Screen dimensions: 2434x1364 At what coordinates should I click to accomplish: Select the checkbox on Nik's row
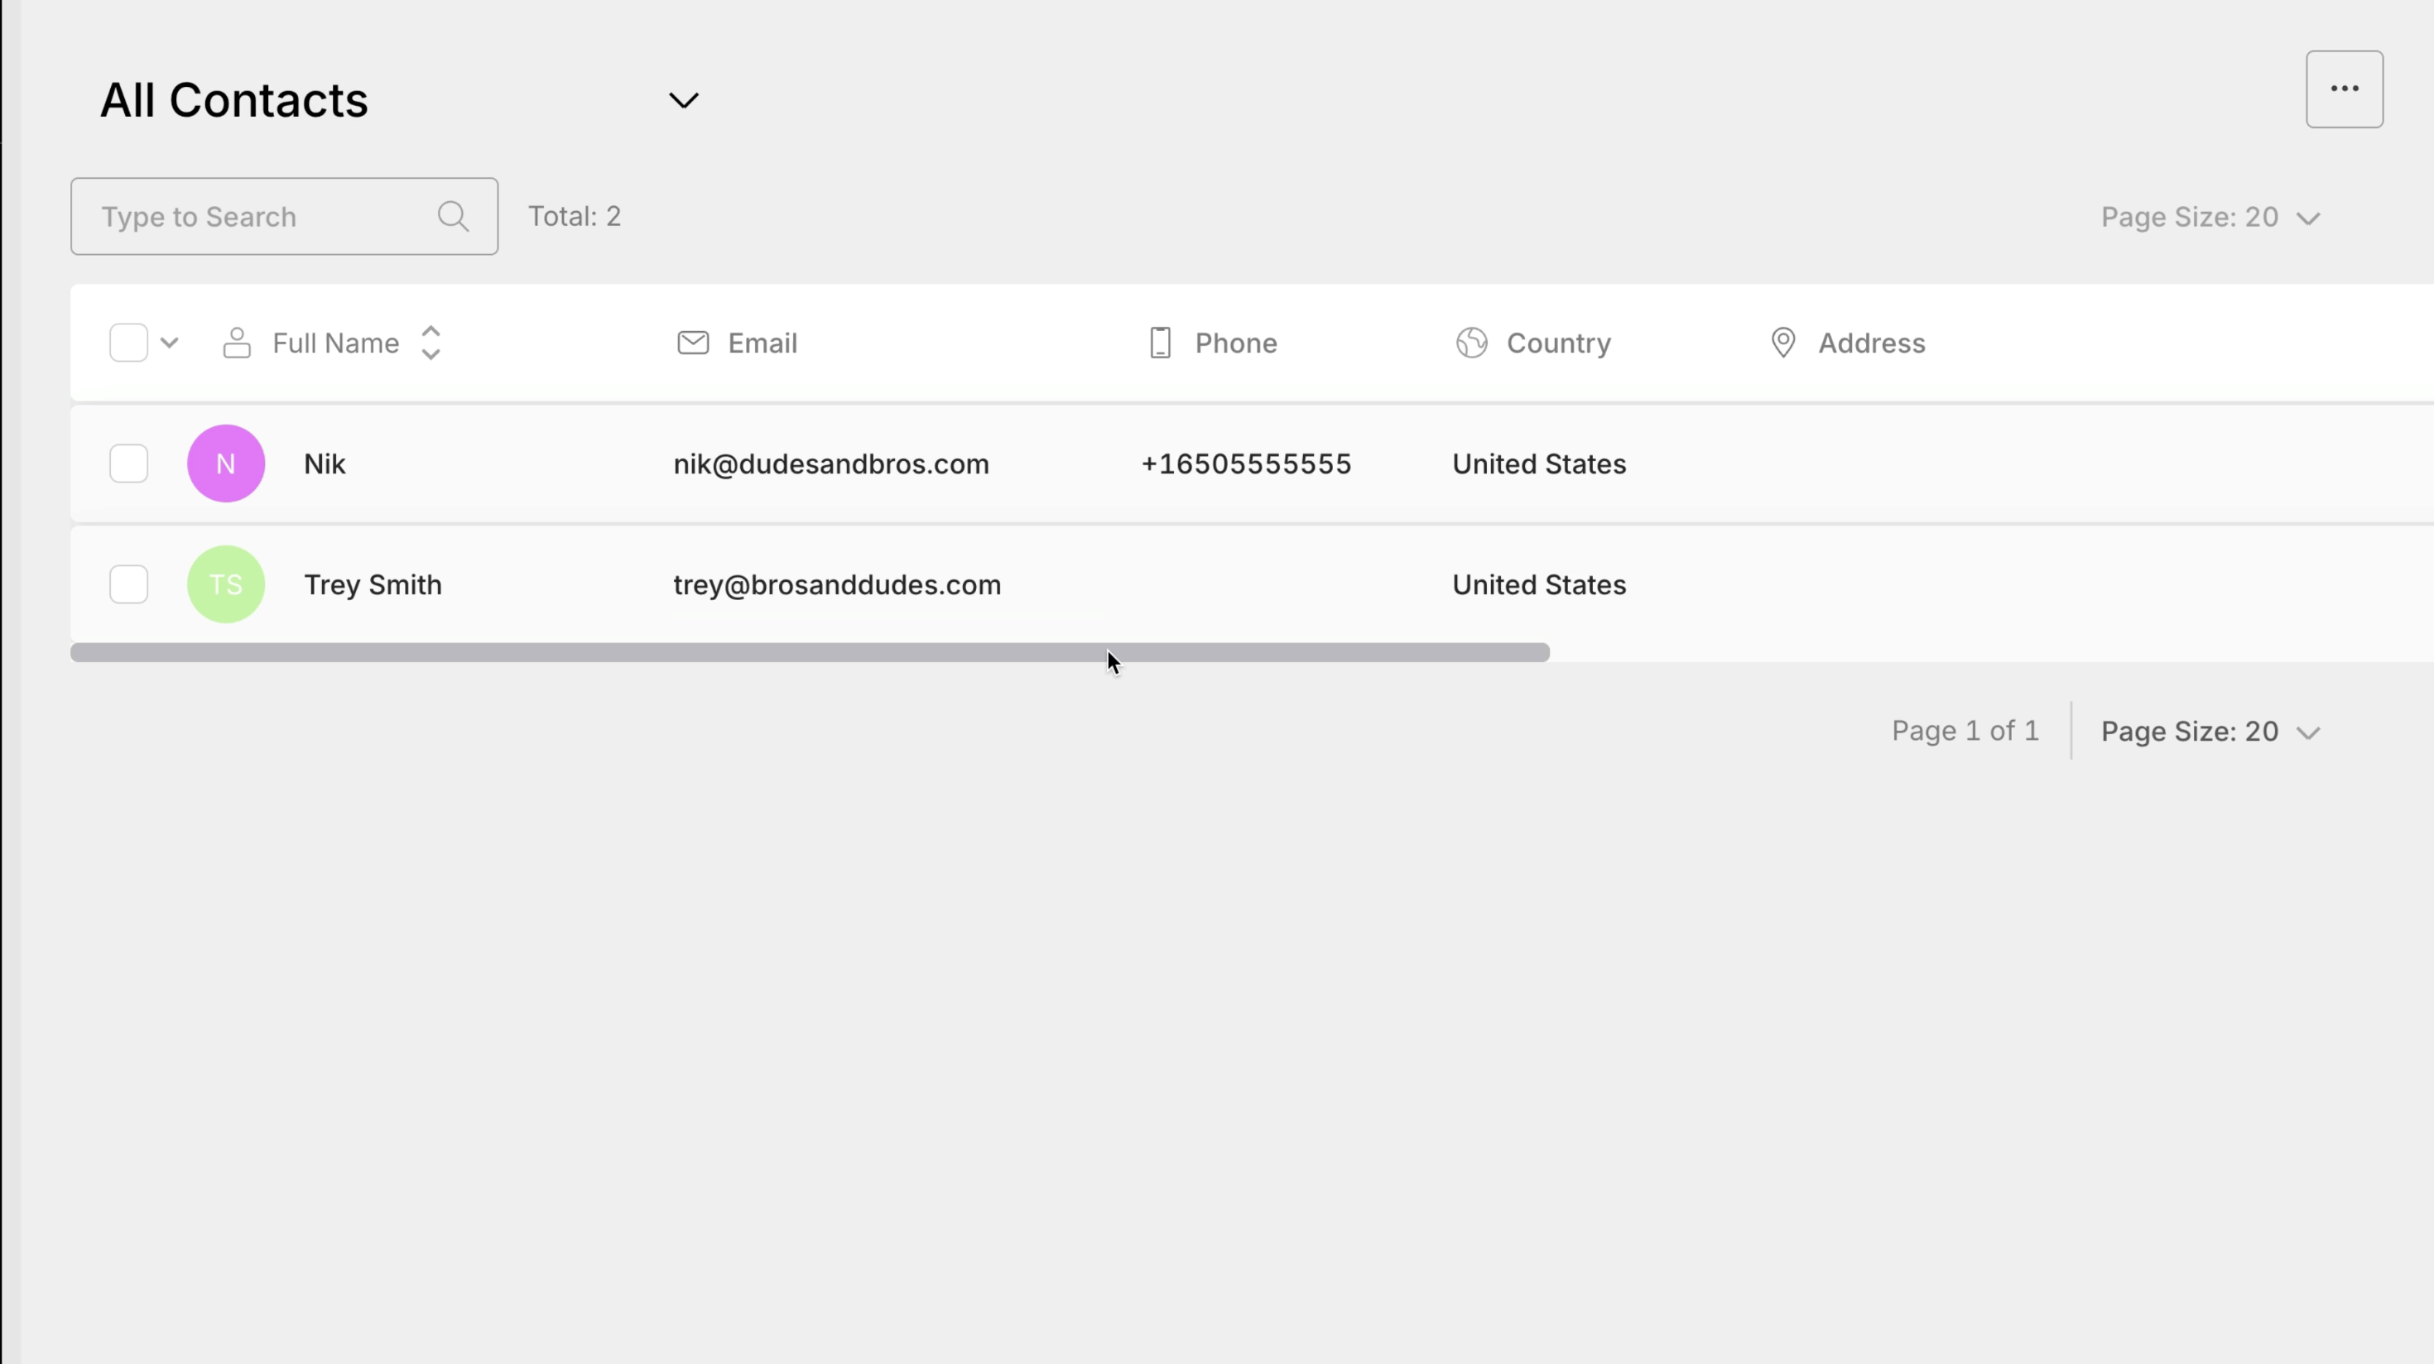pos(127,463)
